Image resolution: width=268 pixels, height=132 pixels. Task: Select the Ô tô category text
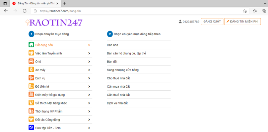click(x=38, y=61)
